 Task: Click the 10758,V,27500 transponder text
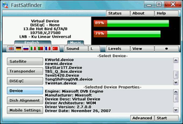(45, 33)
